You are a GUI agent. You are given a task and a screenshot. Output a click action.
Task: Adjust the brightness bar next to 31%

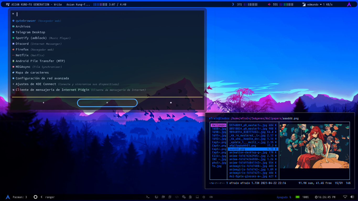pyautogui.click(x=251, y=4)
